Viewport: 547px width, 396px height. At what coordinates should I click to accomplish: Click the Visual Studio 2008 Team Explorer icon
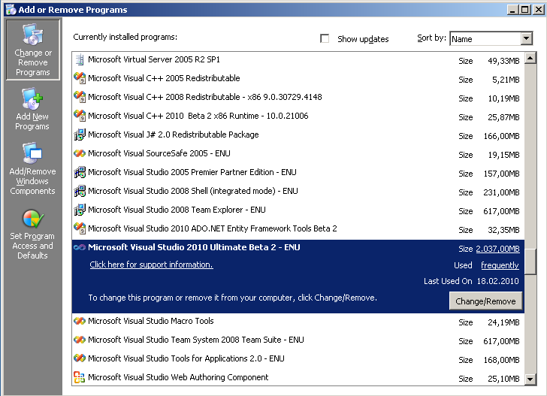point(80,210)
